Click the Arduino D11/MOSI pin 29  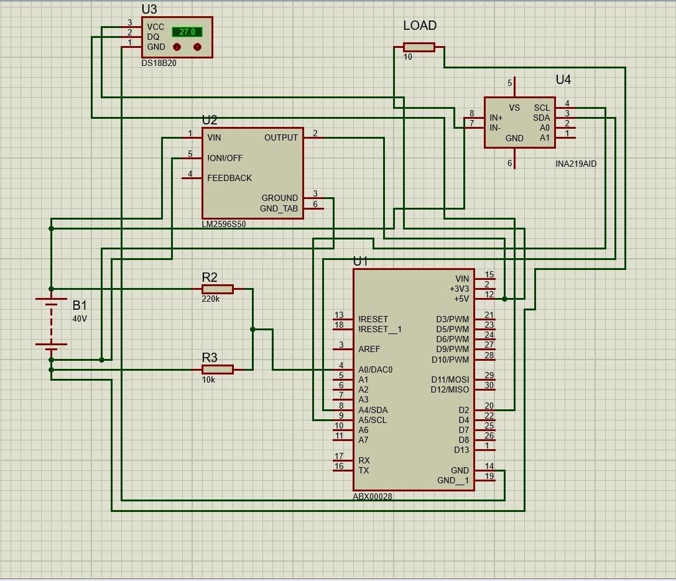pos(486,380)
